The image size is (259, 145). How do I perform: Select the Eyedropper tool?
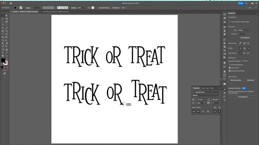(x=3, y=47)
